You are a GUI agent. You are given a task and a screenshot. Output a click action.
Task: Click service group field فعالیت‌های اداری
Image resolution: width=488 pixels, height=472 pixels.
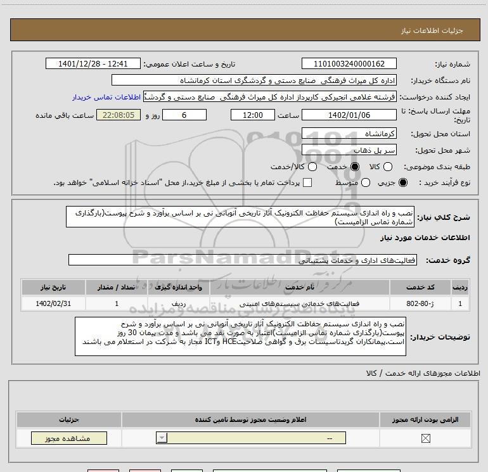pos(243,260)
